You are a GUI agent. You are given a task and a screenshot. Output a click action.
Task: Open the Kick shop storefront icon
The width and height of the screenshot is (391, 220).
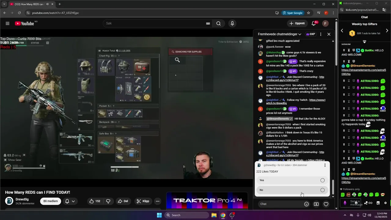pos(378,203)
